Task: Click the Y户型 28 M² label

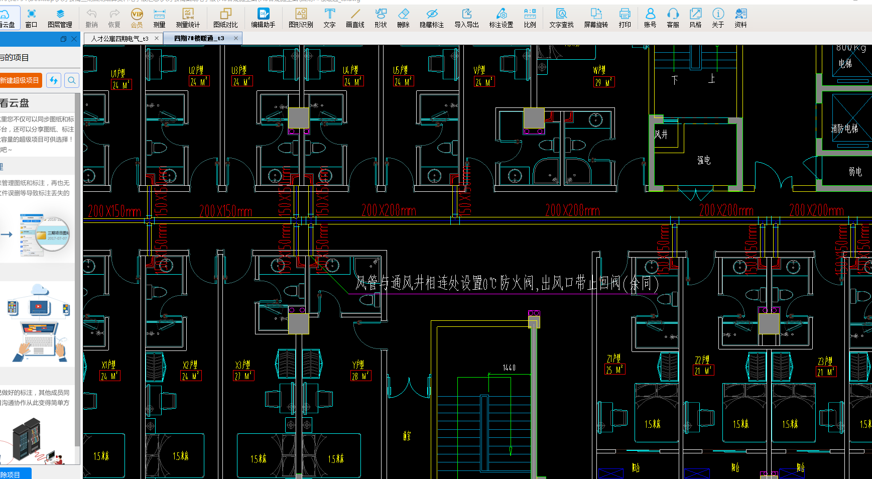Action: [x=361, y=376]
